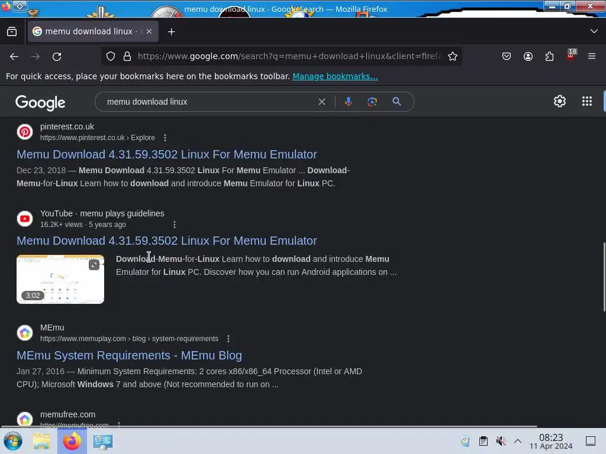Expand the list all tabs chevron
Viewport: 606px width, 454px height.
click(594, 31)
